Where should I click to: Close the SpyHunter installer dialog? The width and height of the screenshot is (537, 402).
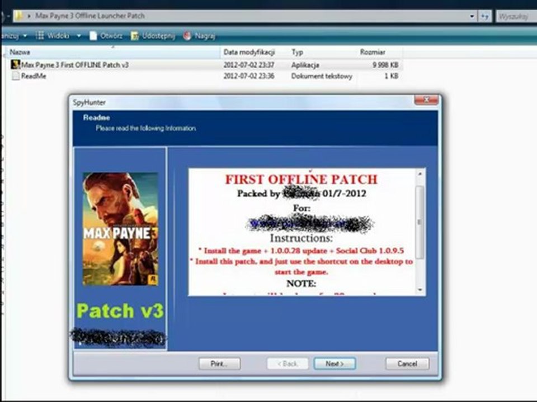[x=426, y=100]
